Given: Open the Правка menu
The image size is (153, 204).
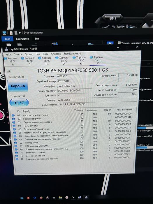Looking at the screenshot, I should tap(18, 54).
